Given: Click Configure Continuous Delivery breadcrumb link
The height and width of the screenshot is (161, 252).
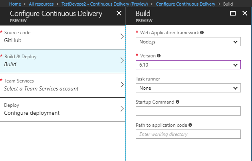Looking at the screenshot, I should click(185, 4).
